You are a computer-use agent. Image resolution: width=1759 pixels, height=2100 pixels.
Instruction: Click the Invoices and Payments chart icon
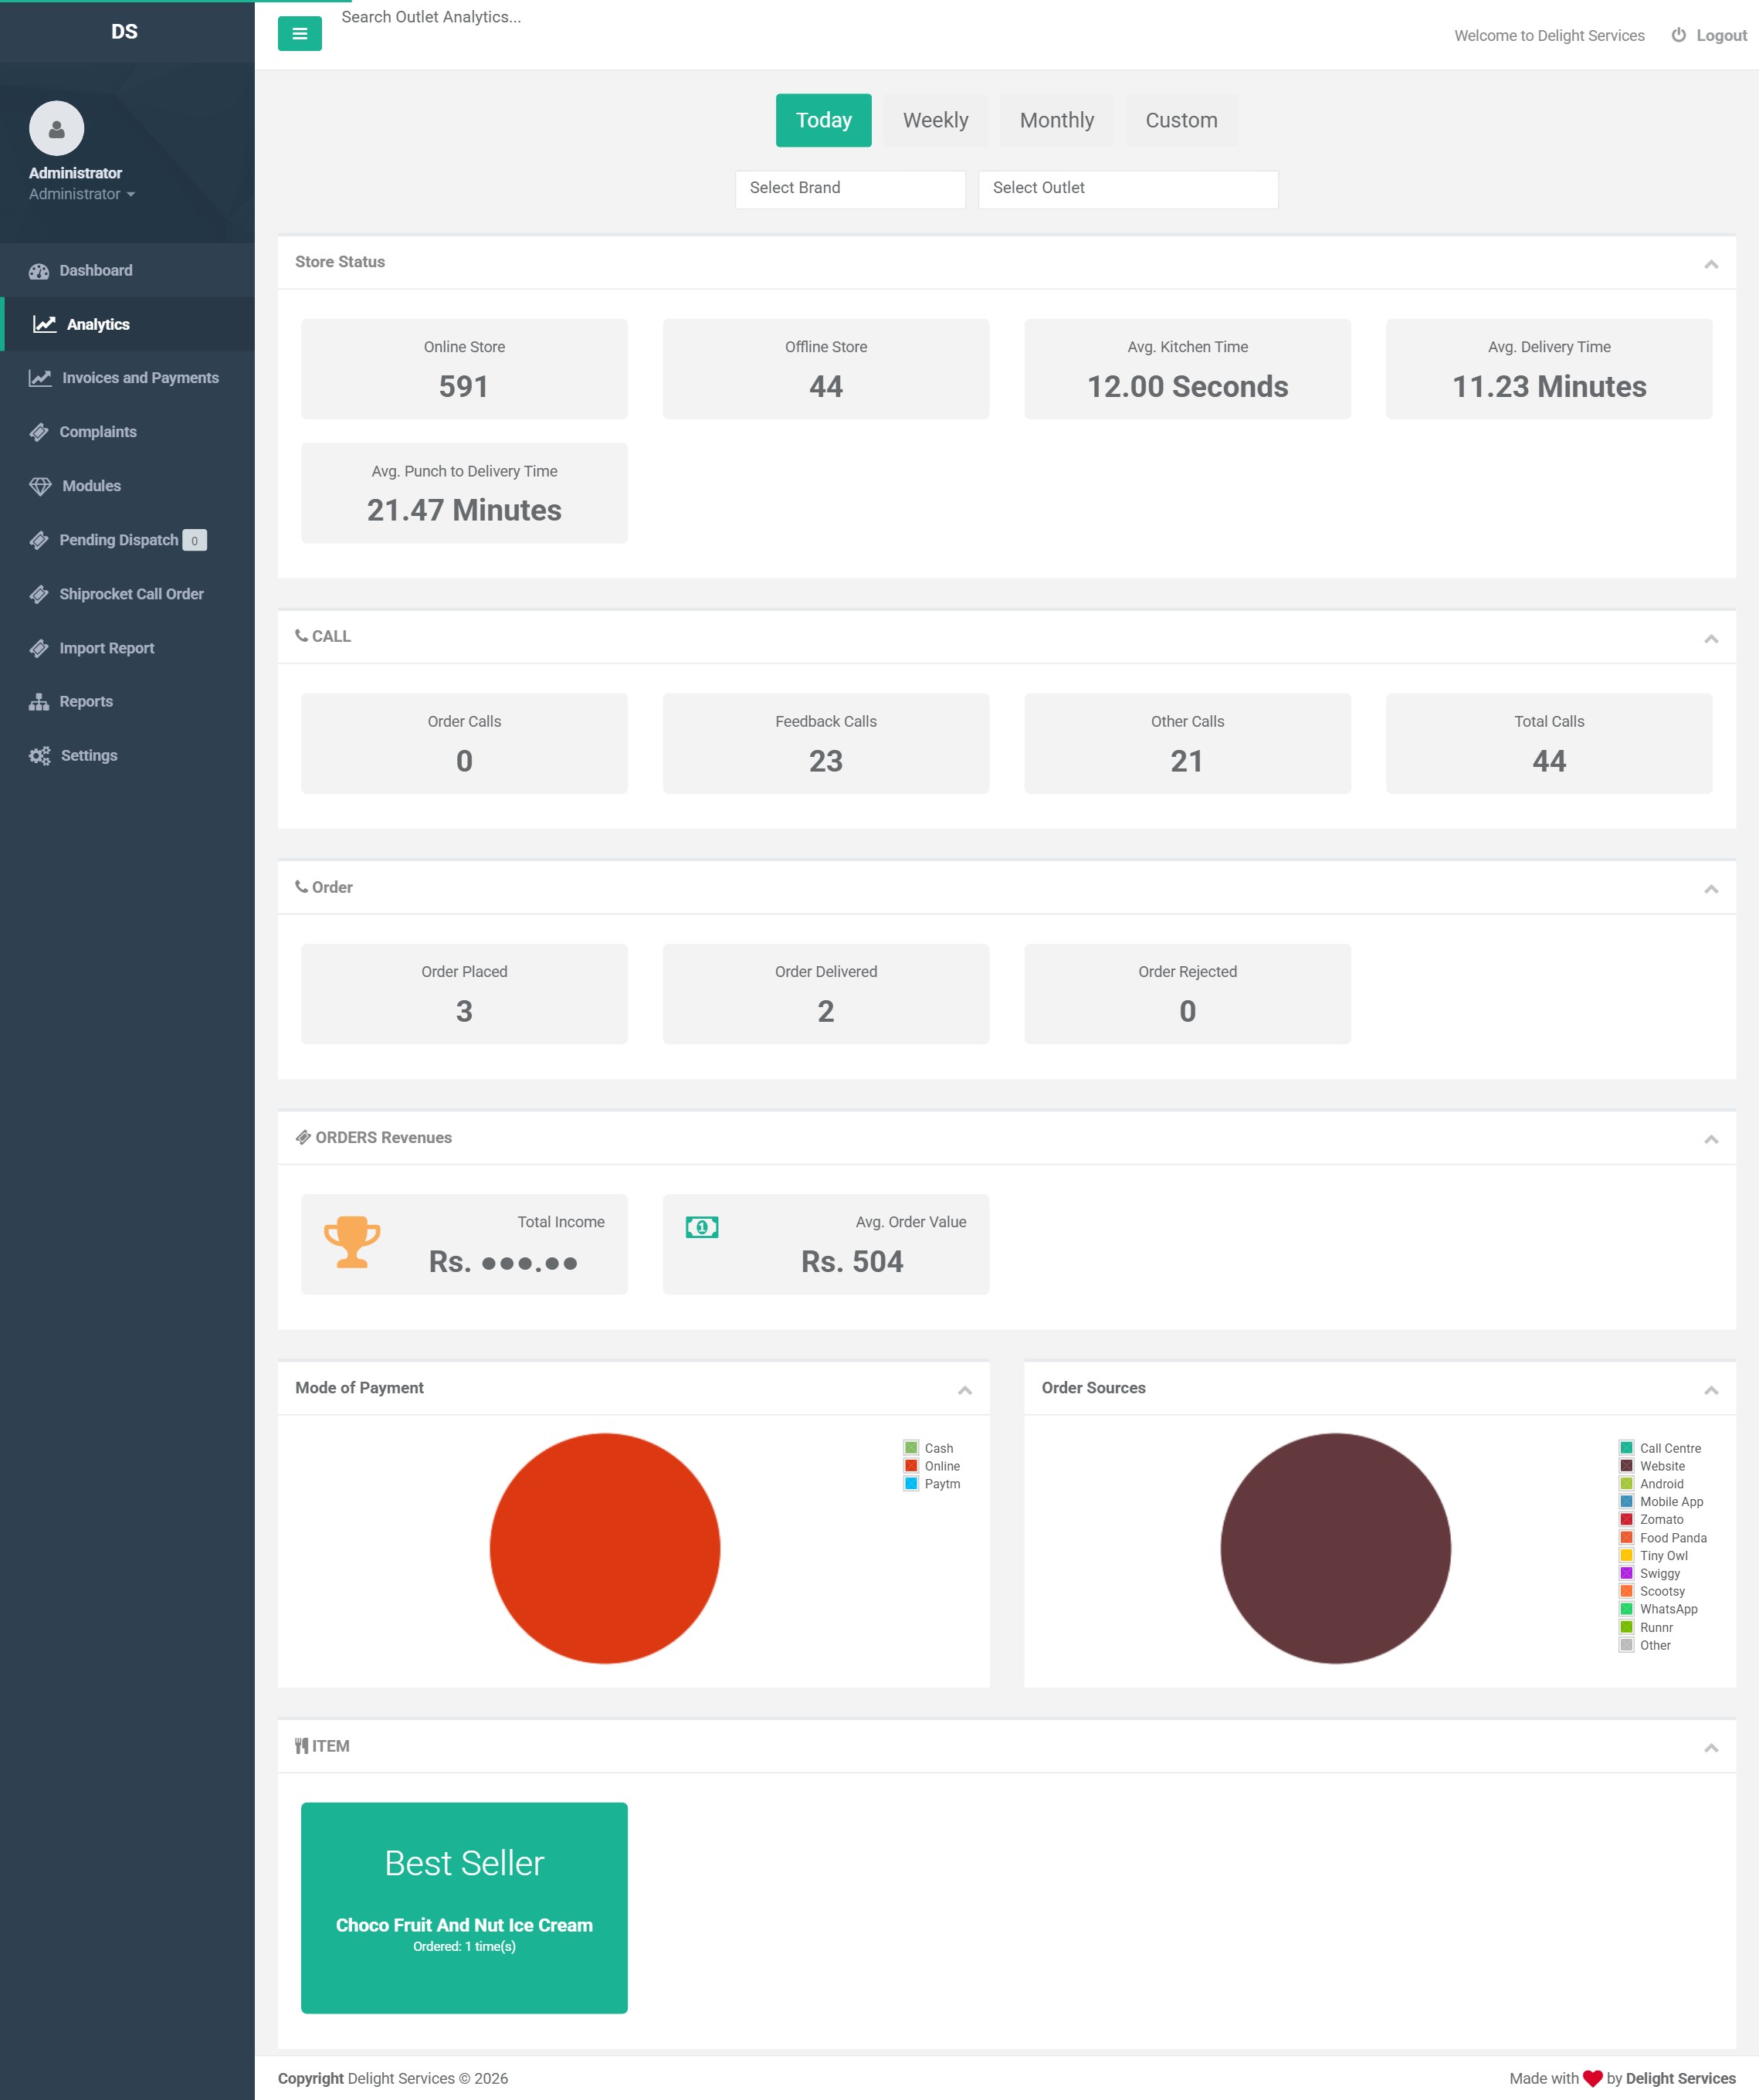click(40, 378)
